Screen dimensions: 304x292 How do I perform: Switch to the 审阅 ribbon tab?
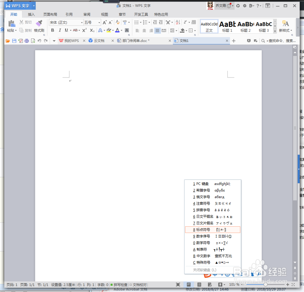click(x=87, y=14)
